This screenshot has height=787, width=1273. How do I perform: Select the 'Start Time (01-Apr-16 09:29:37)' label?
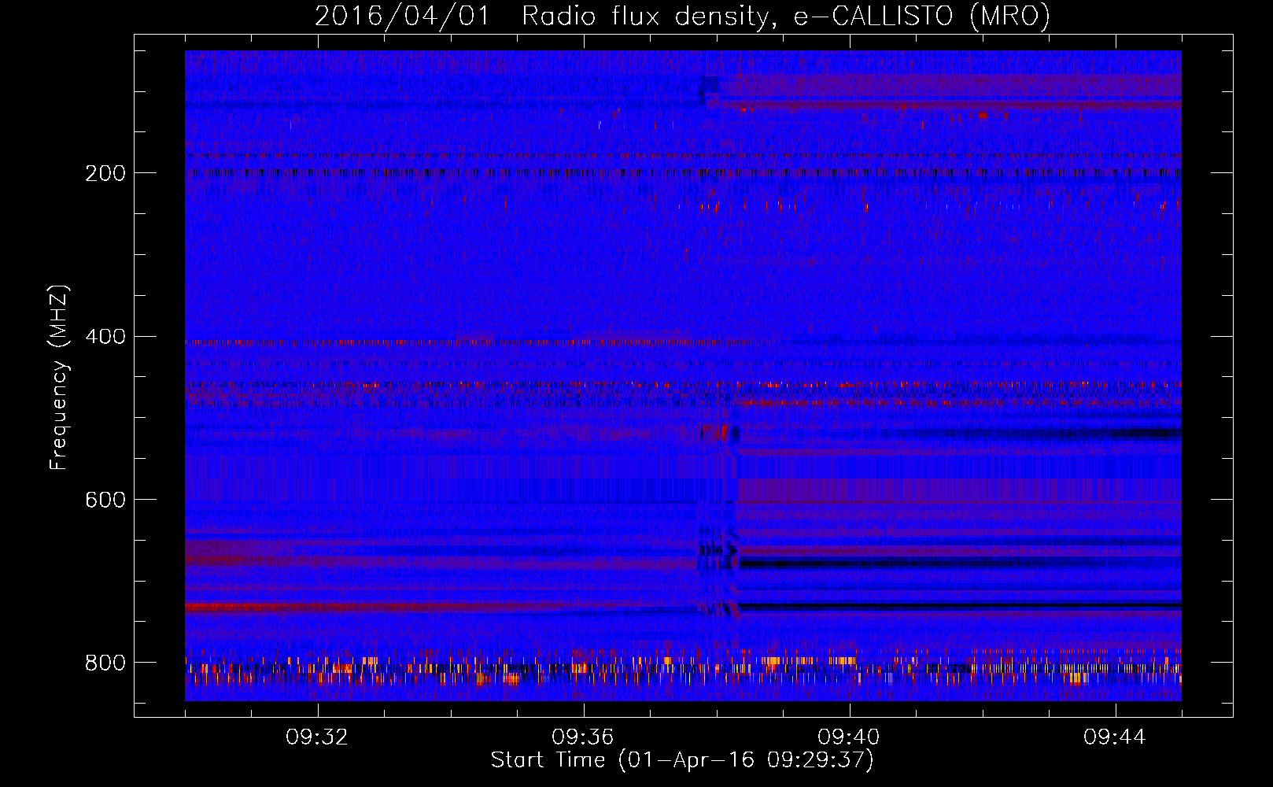point(682,760)
